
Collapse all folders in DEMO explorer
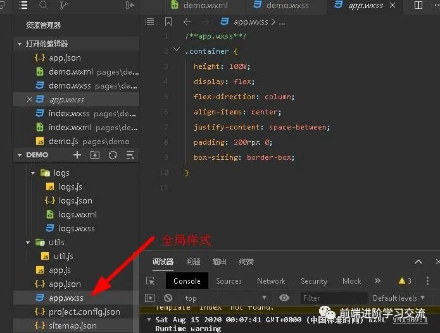click(130, 155)
